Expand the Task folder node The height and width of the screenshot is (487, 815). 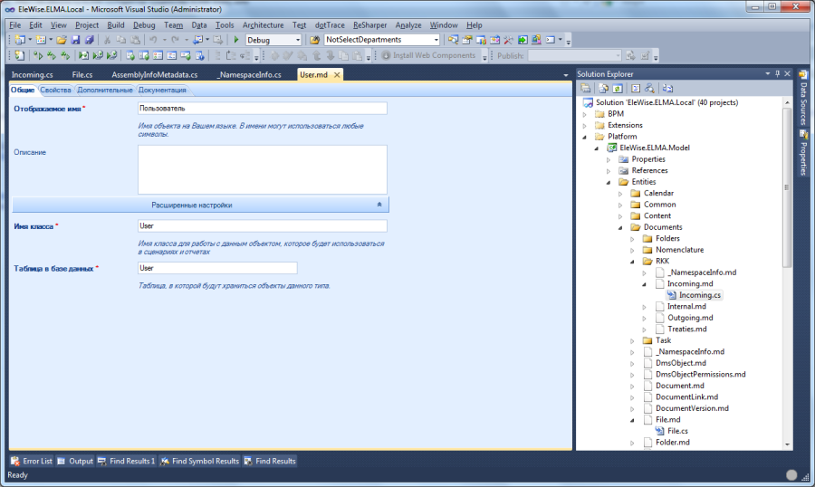pyautogui.click(x=632, y=341)
